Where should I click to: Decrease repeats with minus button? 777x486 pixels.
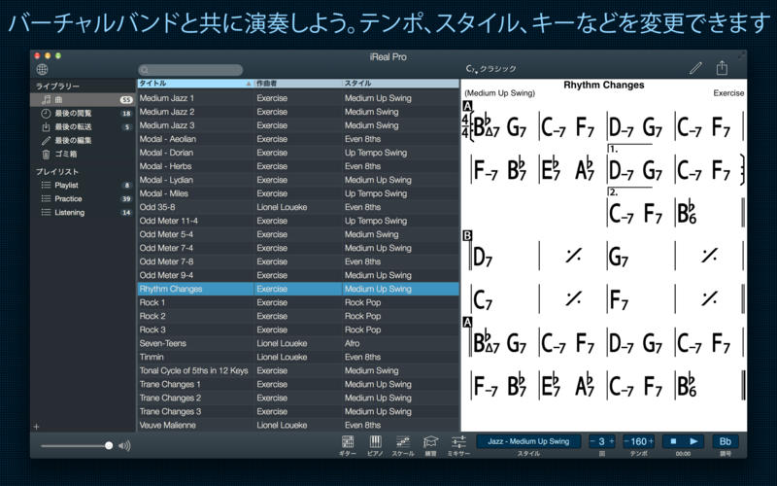click(592, 441)
